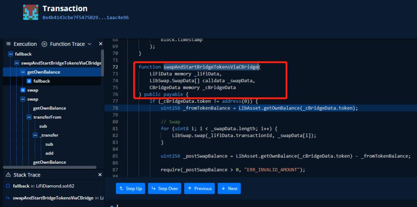417x207 pixels.
Task: Select swapAndStartBridgeTokensViaCBridge stack trace entry
Action: click(x=58, y=198)
